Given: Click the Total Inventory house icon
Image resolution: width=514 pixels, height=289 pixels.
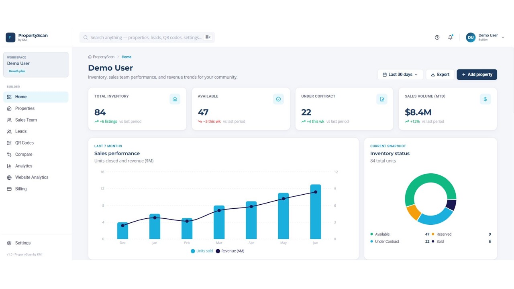Looking at the screenshot, I should [x=175, y=99].
